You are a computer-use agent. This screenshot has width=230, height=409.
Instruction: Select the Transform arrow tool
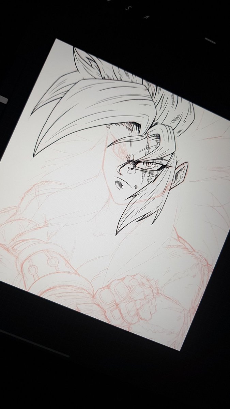[147, 17]
